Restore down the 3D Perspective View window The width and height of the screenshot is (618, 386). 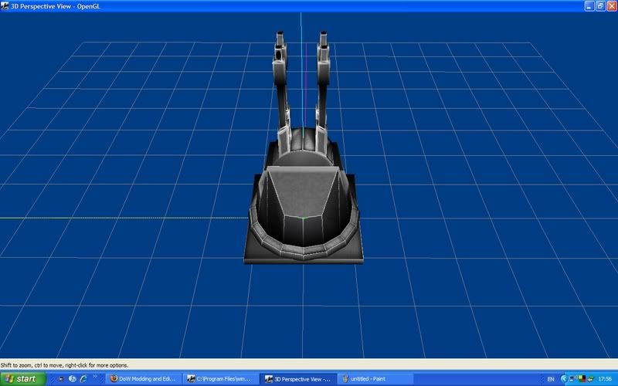pyautogui.click(x=600, y=5)
